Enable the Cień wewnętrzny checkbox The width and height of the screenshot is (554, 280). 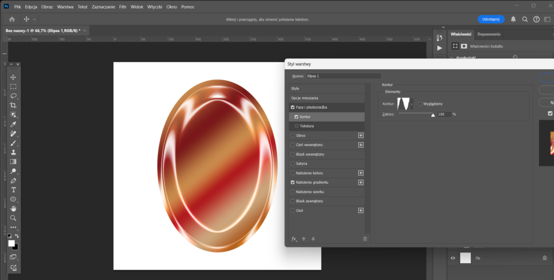click(x=293, y=145)
